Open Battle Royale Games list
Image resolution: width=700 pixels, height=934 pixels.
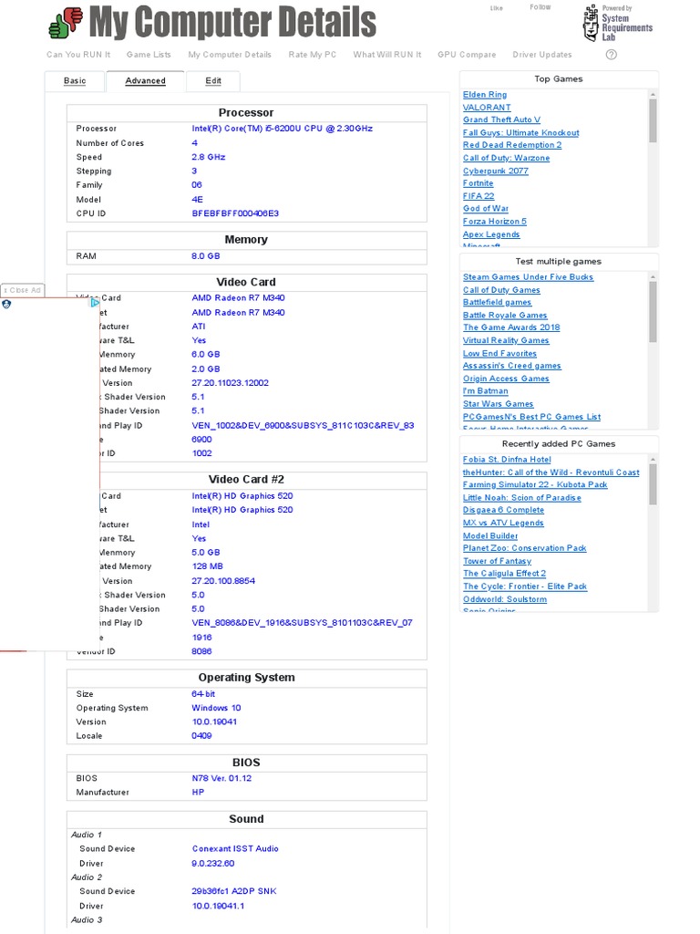(x=505, y=316)
